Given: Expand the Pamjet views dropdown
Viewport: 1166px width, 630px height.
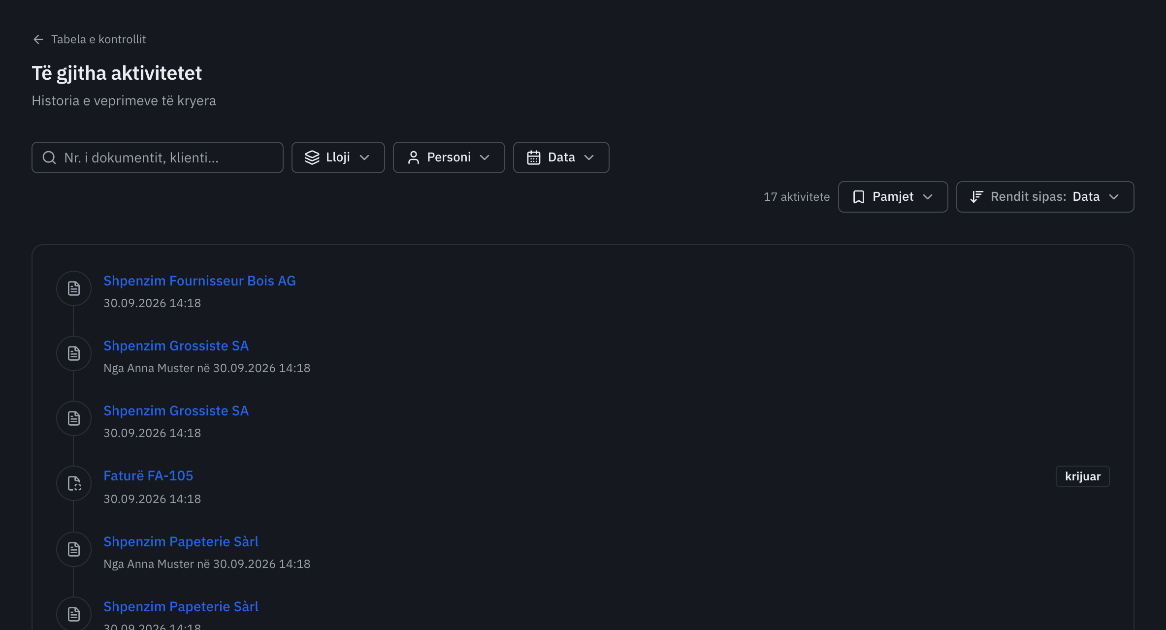Looking at the screenshot, I should click(893, 197).
